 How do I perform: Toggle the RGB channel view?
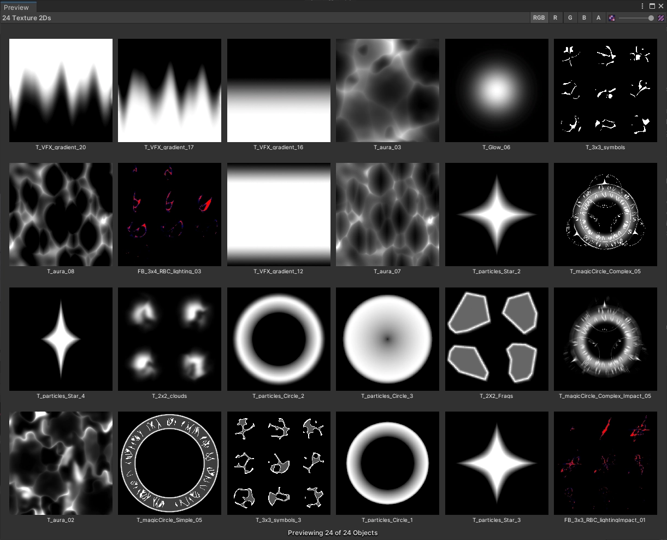[539, 18]
